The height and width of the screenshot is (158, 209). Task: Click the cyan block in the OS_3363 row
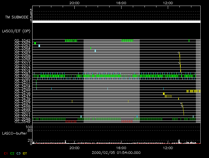[39, 46]
